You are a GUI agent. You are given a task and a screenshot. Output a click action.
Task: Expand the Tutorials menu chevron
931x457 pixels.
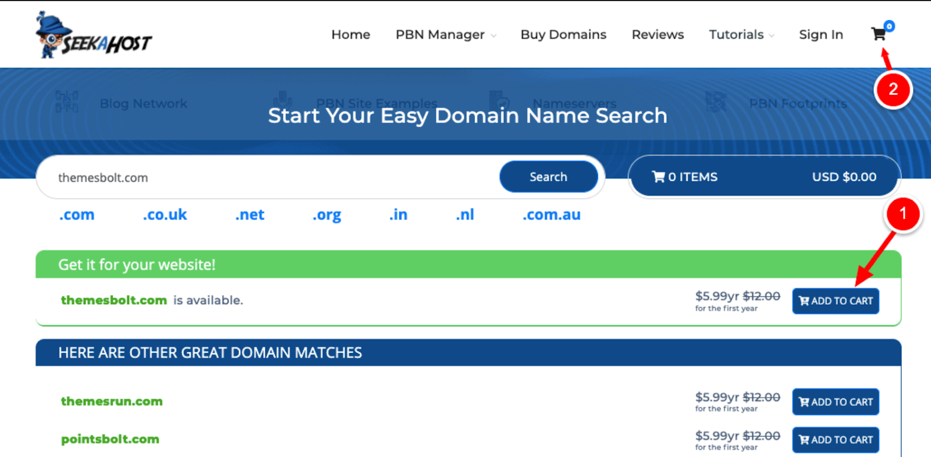tap(772, 35)
